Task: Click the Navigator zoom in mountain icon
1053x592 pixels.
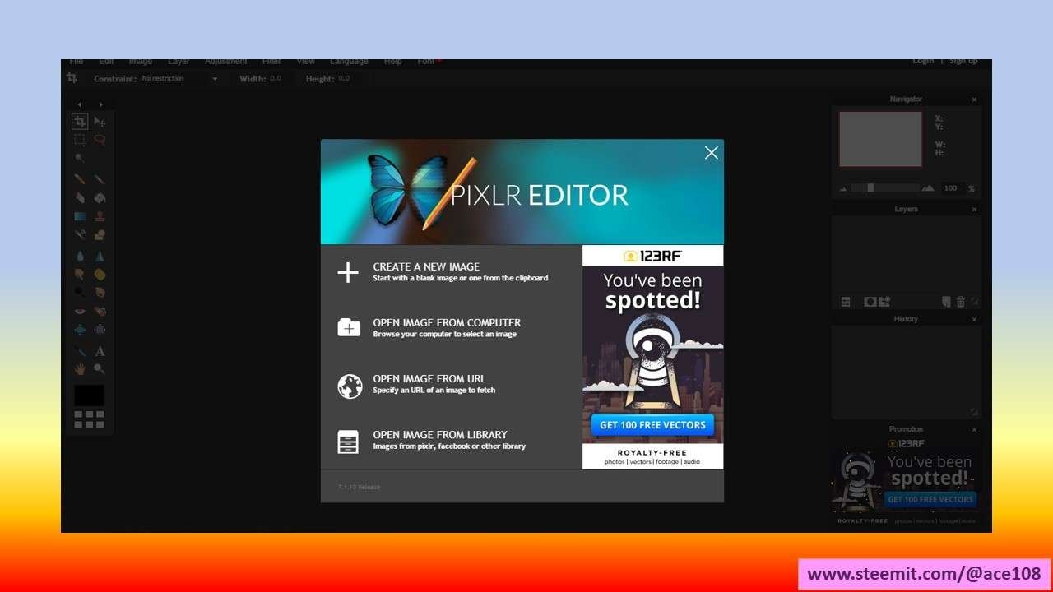Action: tap(928, 187)
